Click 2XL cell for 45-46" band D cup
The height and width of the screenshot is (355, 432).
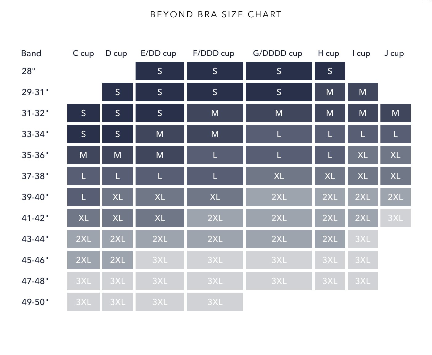tap(117, 260)
